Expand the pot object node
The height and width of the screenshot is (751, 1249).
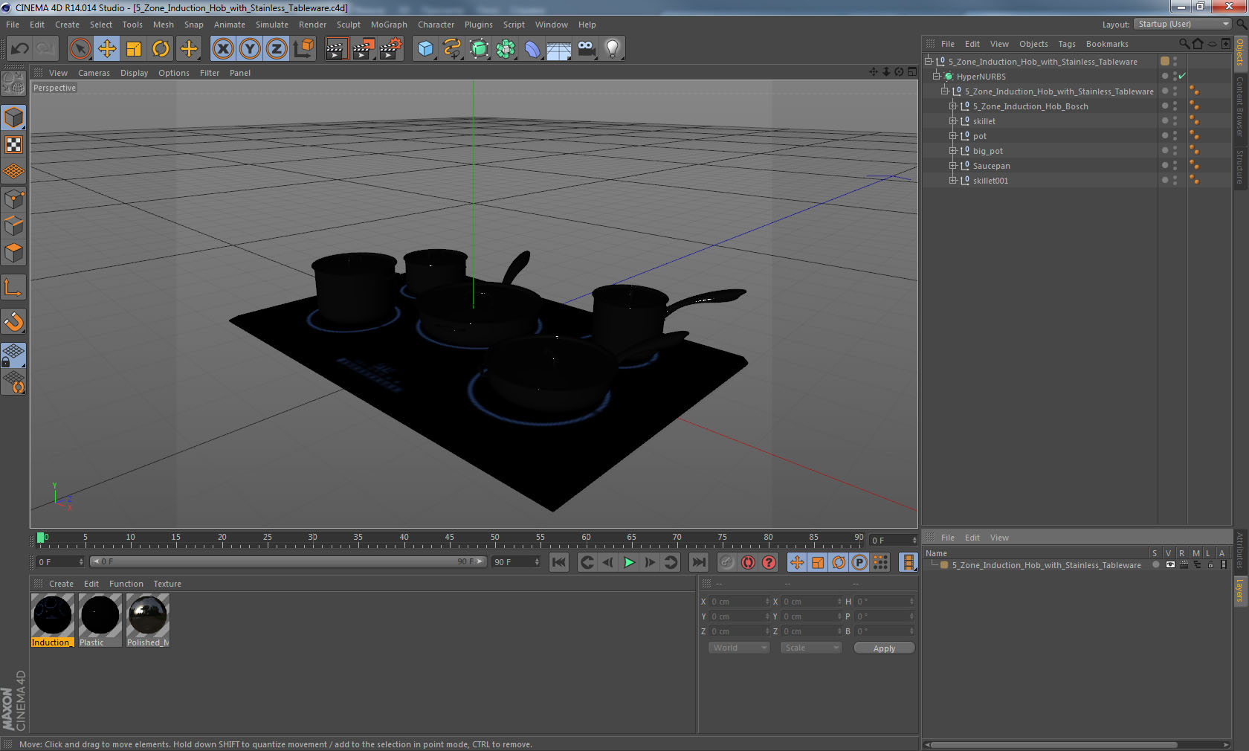pyautogui.click(x=952, y=136)
